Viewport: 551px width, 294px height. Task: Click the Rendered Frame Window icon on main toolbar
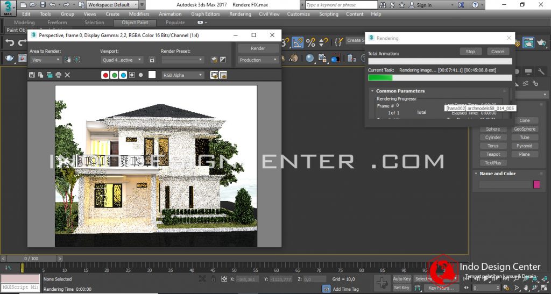click(528, 43)
